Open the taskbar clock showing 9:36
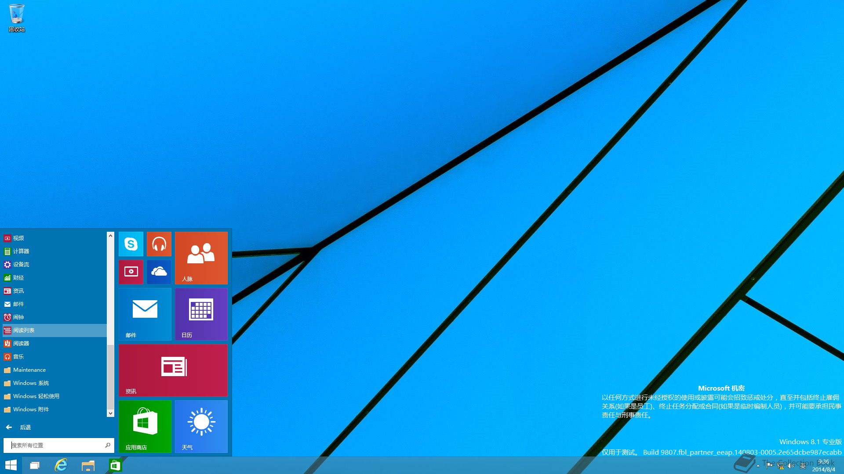844x474 pixels. click(x=824, y=466)
